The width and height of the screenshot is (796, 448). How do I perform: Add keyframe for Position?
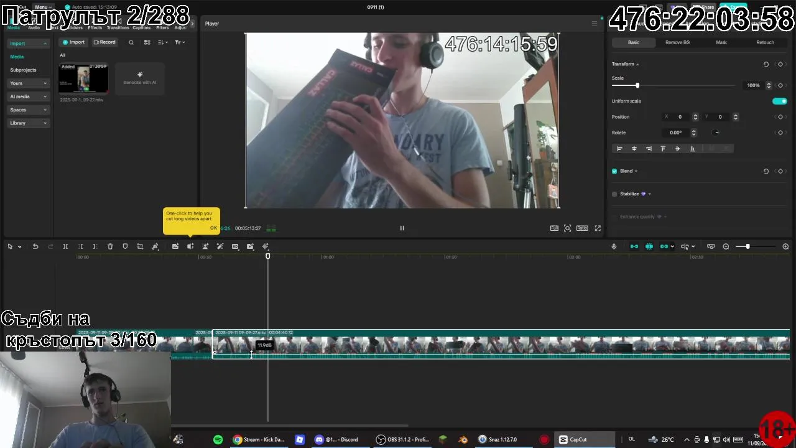click(780, 117)
